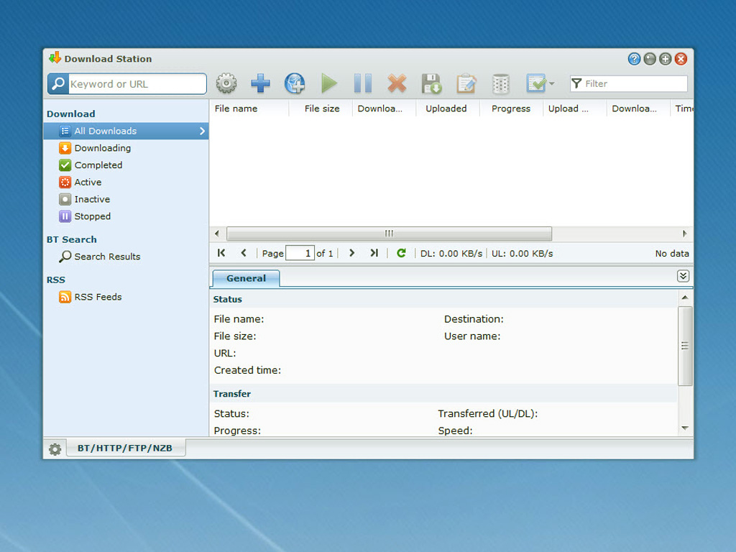Click the Search Results magnifier icon
Screen dimensions: 736x552
coord(65,257)
